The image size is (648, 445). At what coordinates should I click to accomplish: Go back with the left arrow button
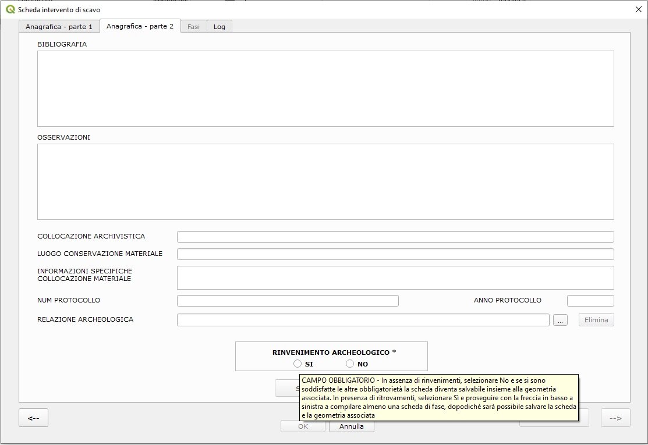pyautogui.click(x=33, y=418)
